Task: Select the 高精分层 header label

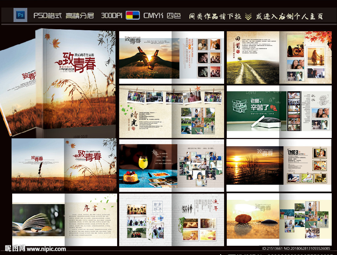Action: point(80,16)
